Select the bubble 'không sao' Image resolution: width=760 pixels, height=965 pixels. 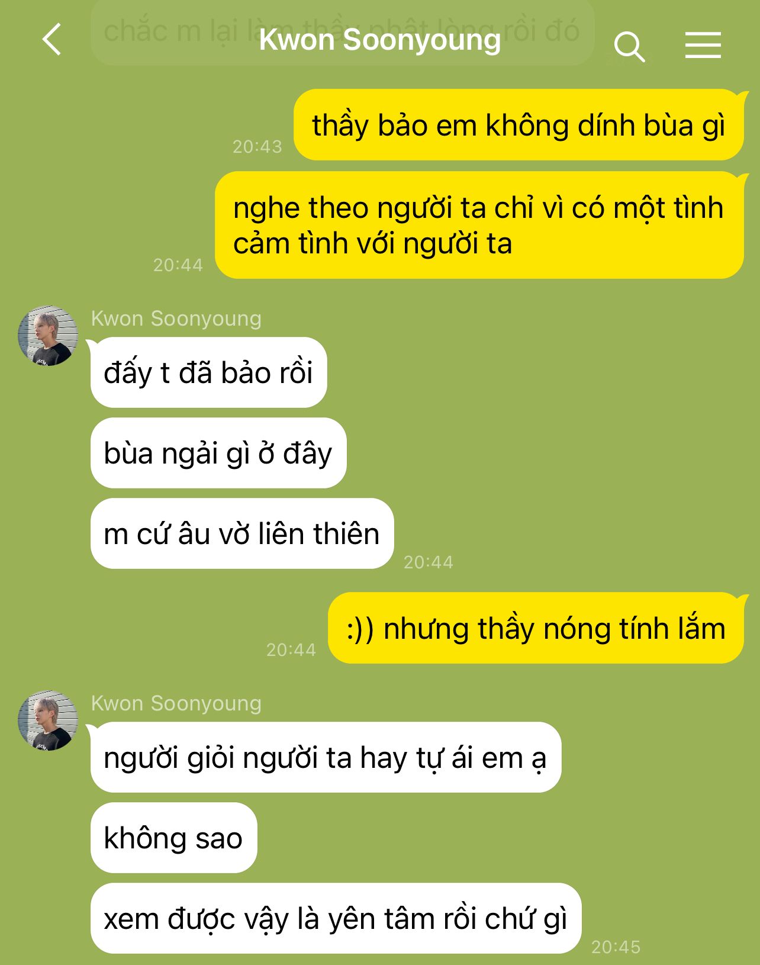[x=173, y=838]
